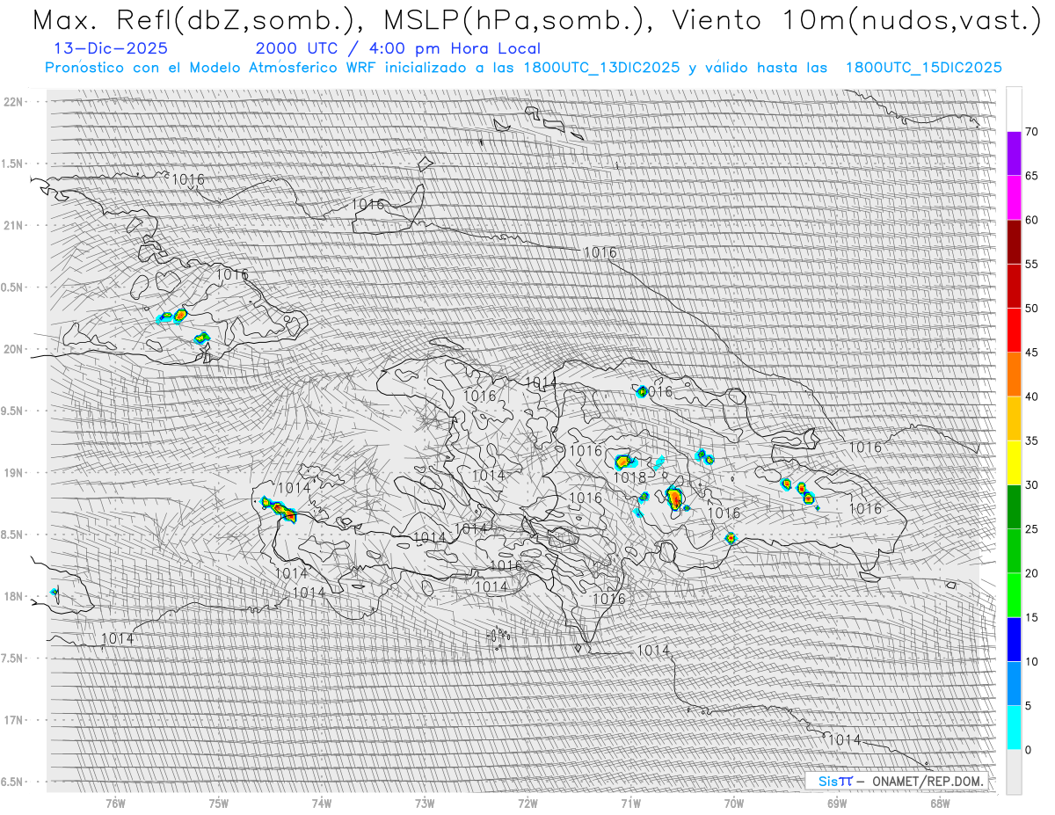The height and width of the screenshot is (815, 1055).
Task: Select the '75W' longitude axis label
Action: click(218, 804)
